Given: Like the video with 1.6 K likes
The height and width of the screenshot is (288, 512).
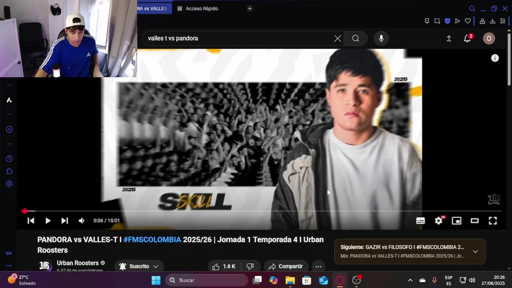Looking at the screenshot, I should pyautogui.click(x=224, y=266).
